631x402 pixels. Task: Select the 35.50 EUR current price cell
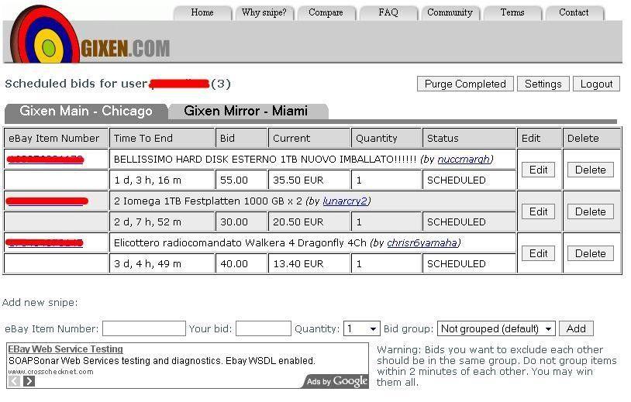(309, 180)
